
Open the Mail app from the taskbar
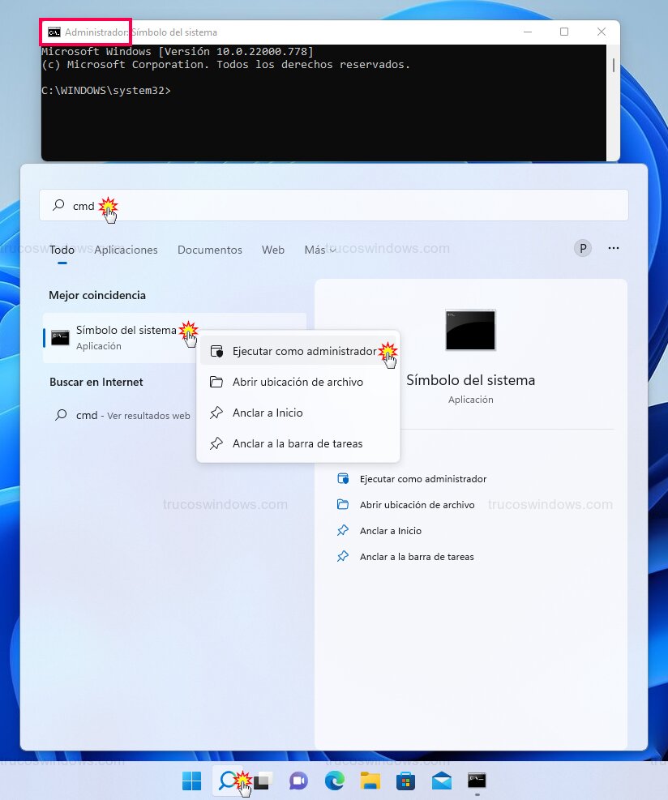point(441,781)
